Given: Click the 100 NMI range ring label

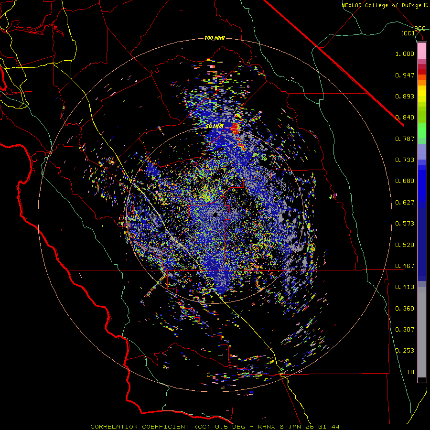Looking at the screenshot, I should tap(215, 38).
